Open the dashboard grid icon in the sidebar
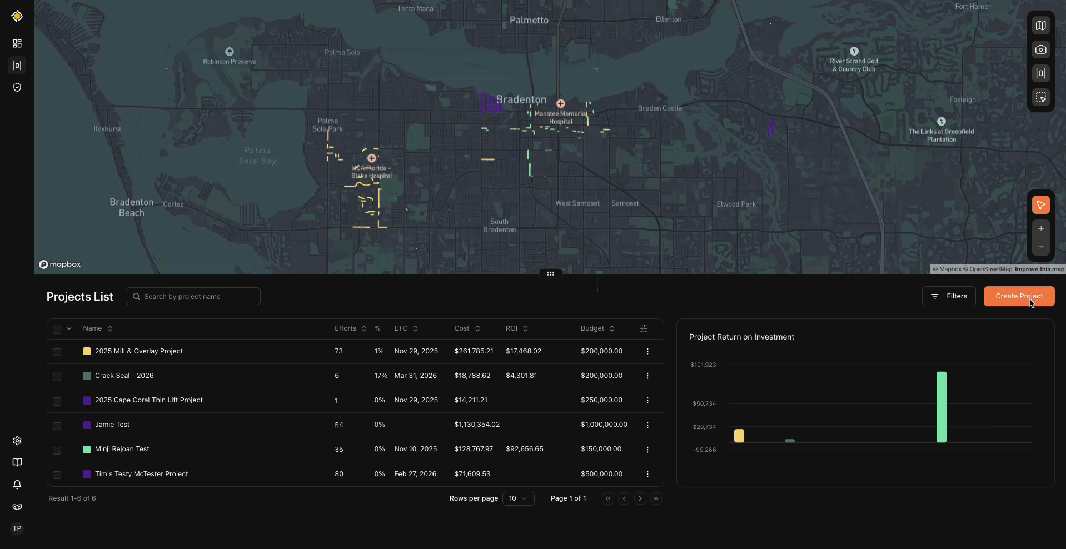 pyautogui.click(x=17, y=43)
